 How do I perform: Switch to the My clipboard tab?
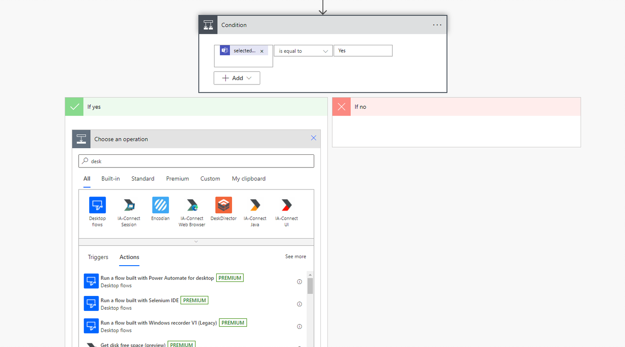click(249, 179)
